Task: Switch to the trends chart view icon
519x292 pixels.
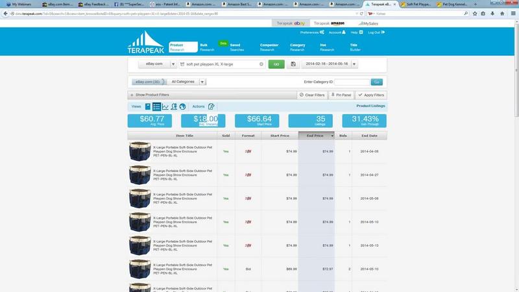Action: pyautogui.click(x=165, y=106)
